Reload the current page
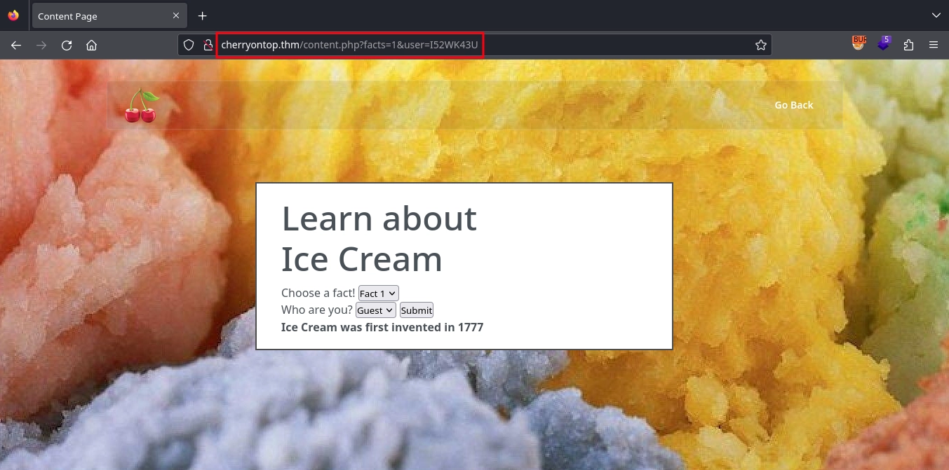The height and width of the screenshot is (470, 949). (x=67, y=45)
